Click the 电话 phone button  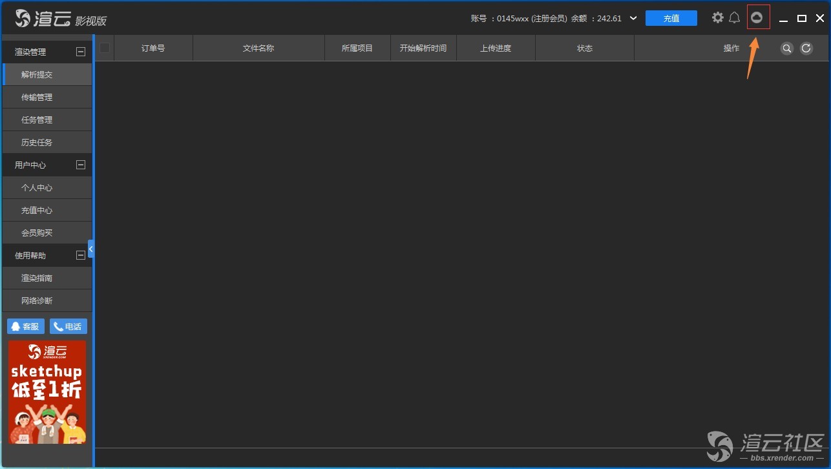pyautogui.click(x=68, y=326)
